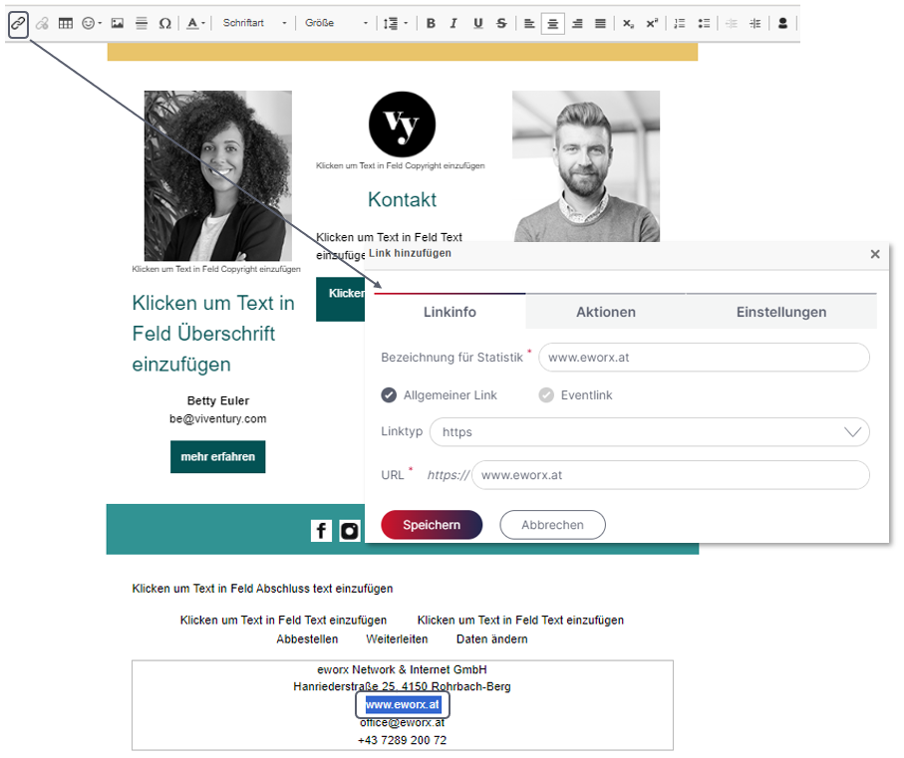Insert an image with the picture icon
Screen dimensions: 904x758
[118, 24]
